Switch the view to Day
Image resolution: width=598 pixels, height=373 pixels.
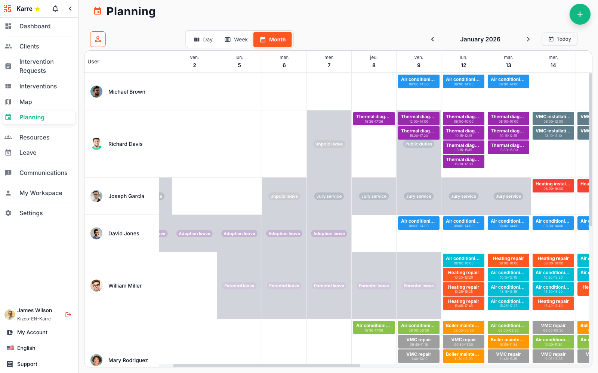(203, 39)
